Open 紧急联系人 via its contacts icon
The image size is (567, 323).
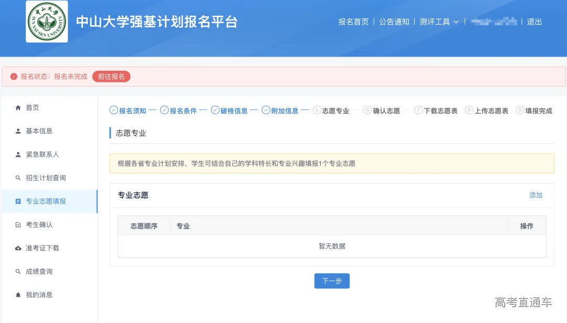[18, 154]
